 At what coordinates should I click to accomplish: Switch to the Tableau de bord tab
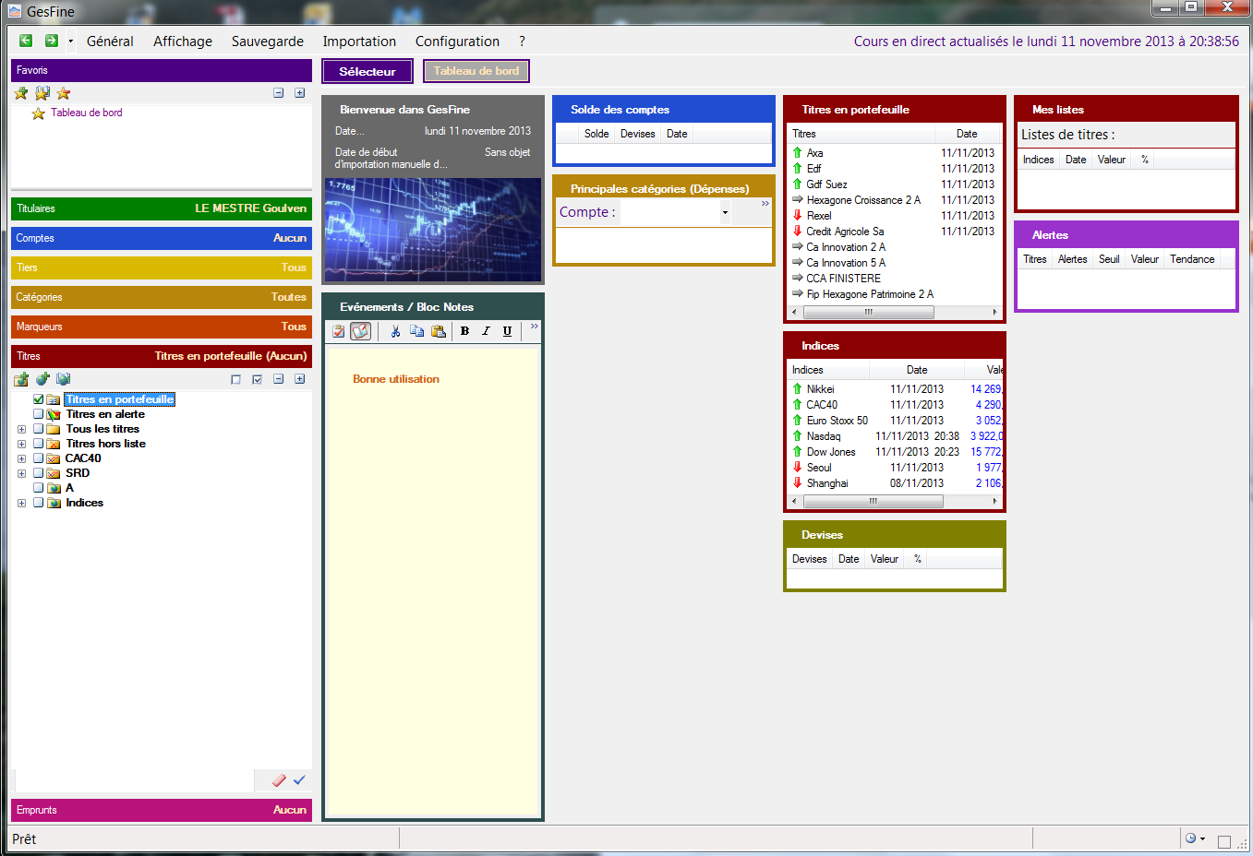[476, 71]
